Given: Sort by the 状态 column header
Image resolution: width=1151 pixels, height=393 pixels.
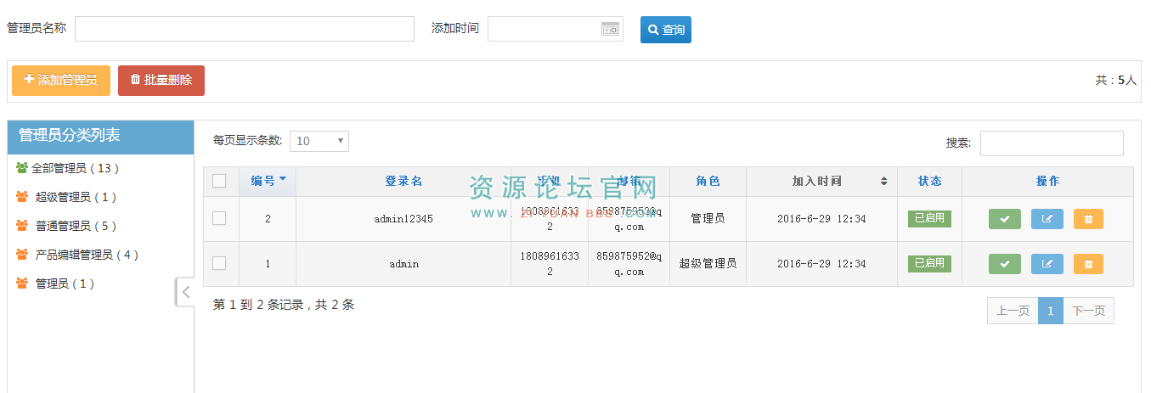Looking at the screenshot, I should (929, 182).
